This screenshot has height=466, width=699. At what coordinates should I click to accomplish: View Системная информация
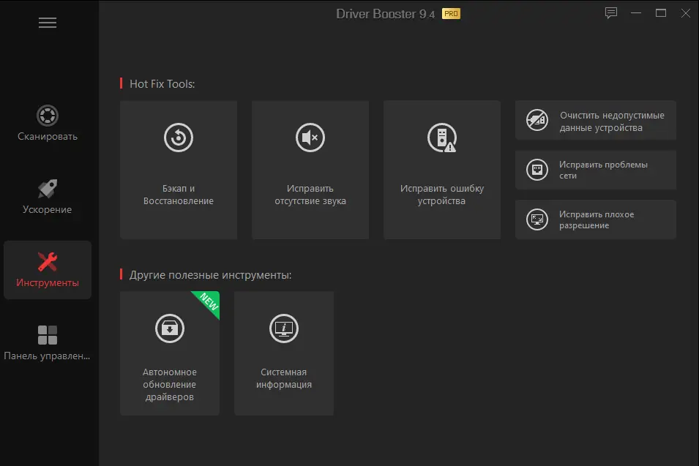283,353
